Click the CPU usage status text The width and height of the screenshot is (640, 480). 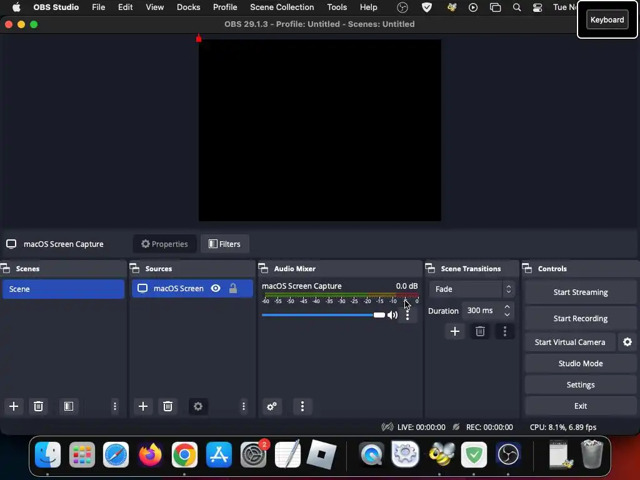coord(563,427)
